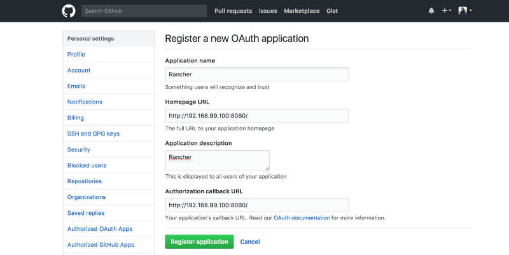
Task: Open Blocked users settings page
Action: 87,165
